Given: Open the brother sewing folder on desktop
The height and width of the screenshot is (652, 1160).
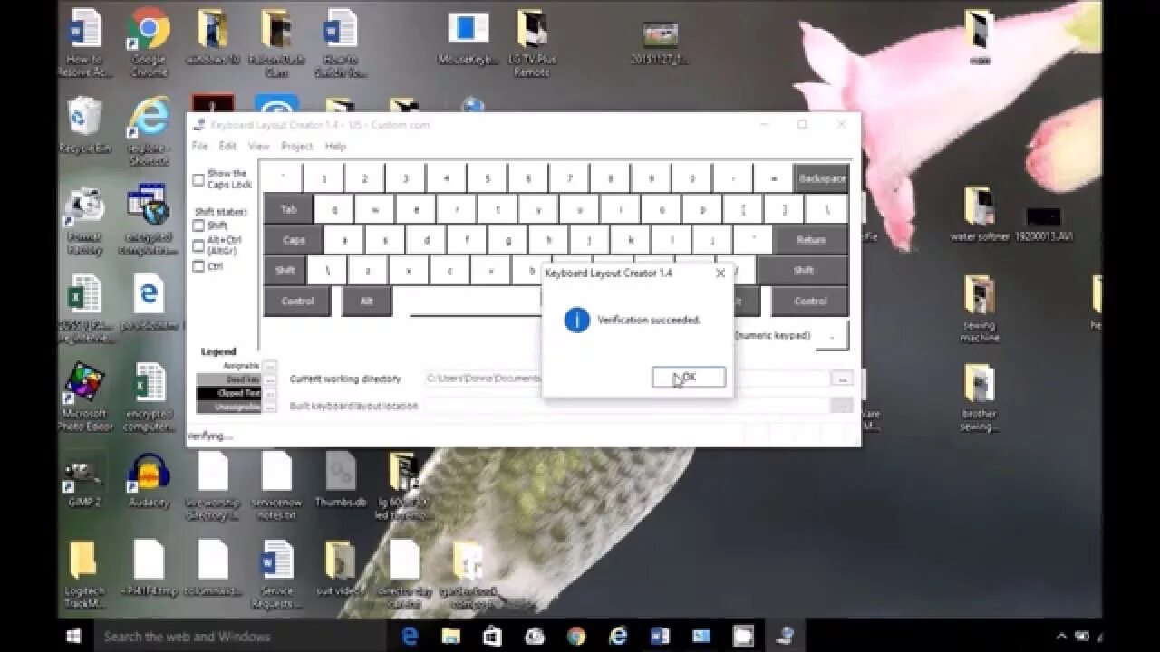Looking at the screenshot, I should tap(981, 397).
